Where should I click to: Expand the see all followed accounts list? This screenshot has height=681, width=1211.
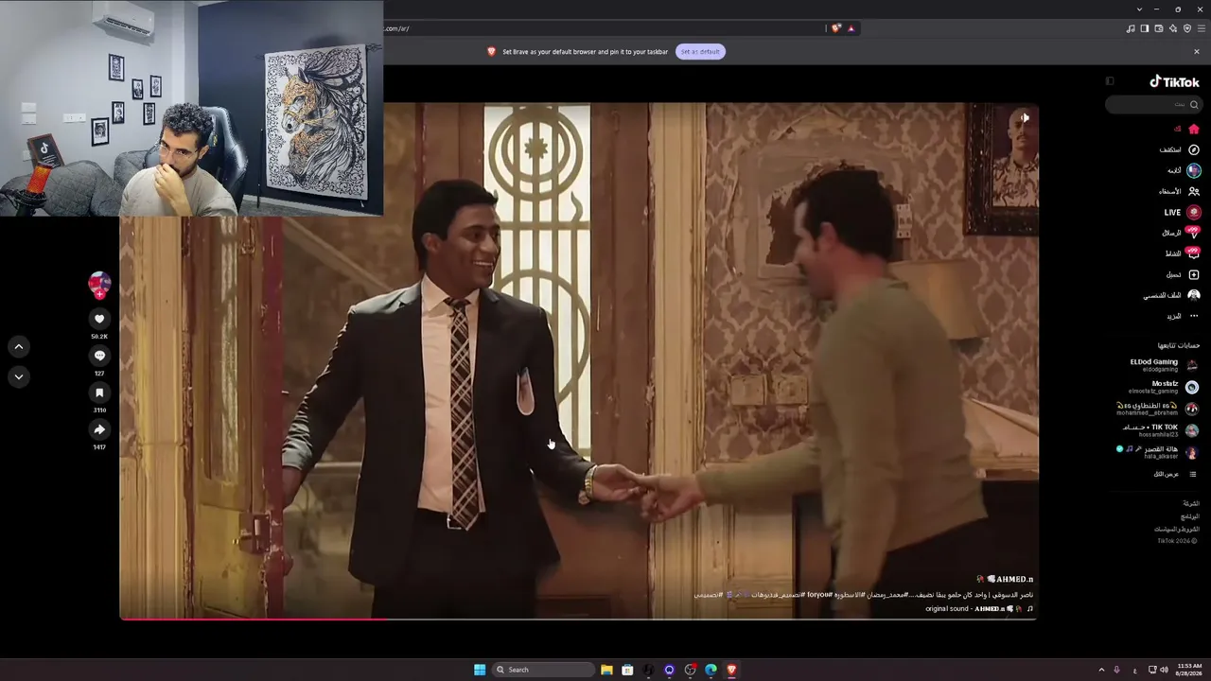pyautogui.click(x=1174, y=474)
